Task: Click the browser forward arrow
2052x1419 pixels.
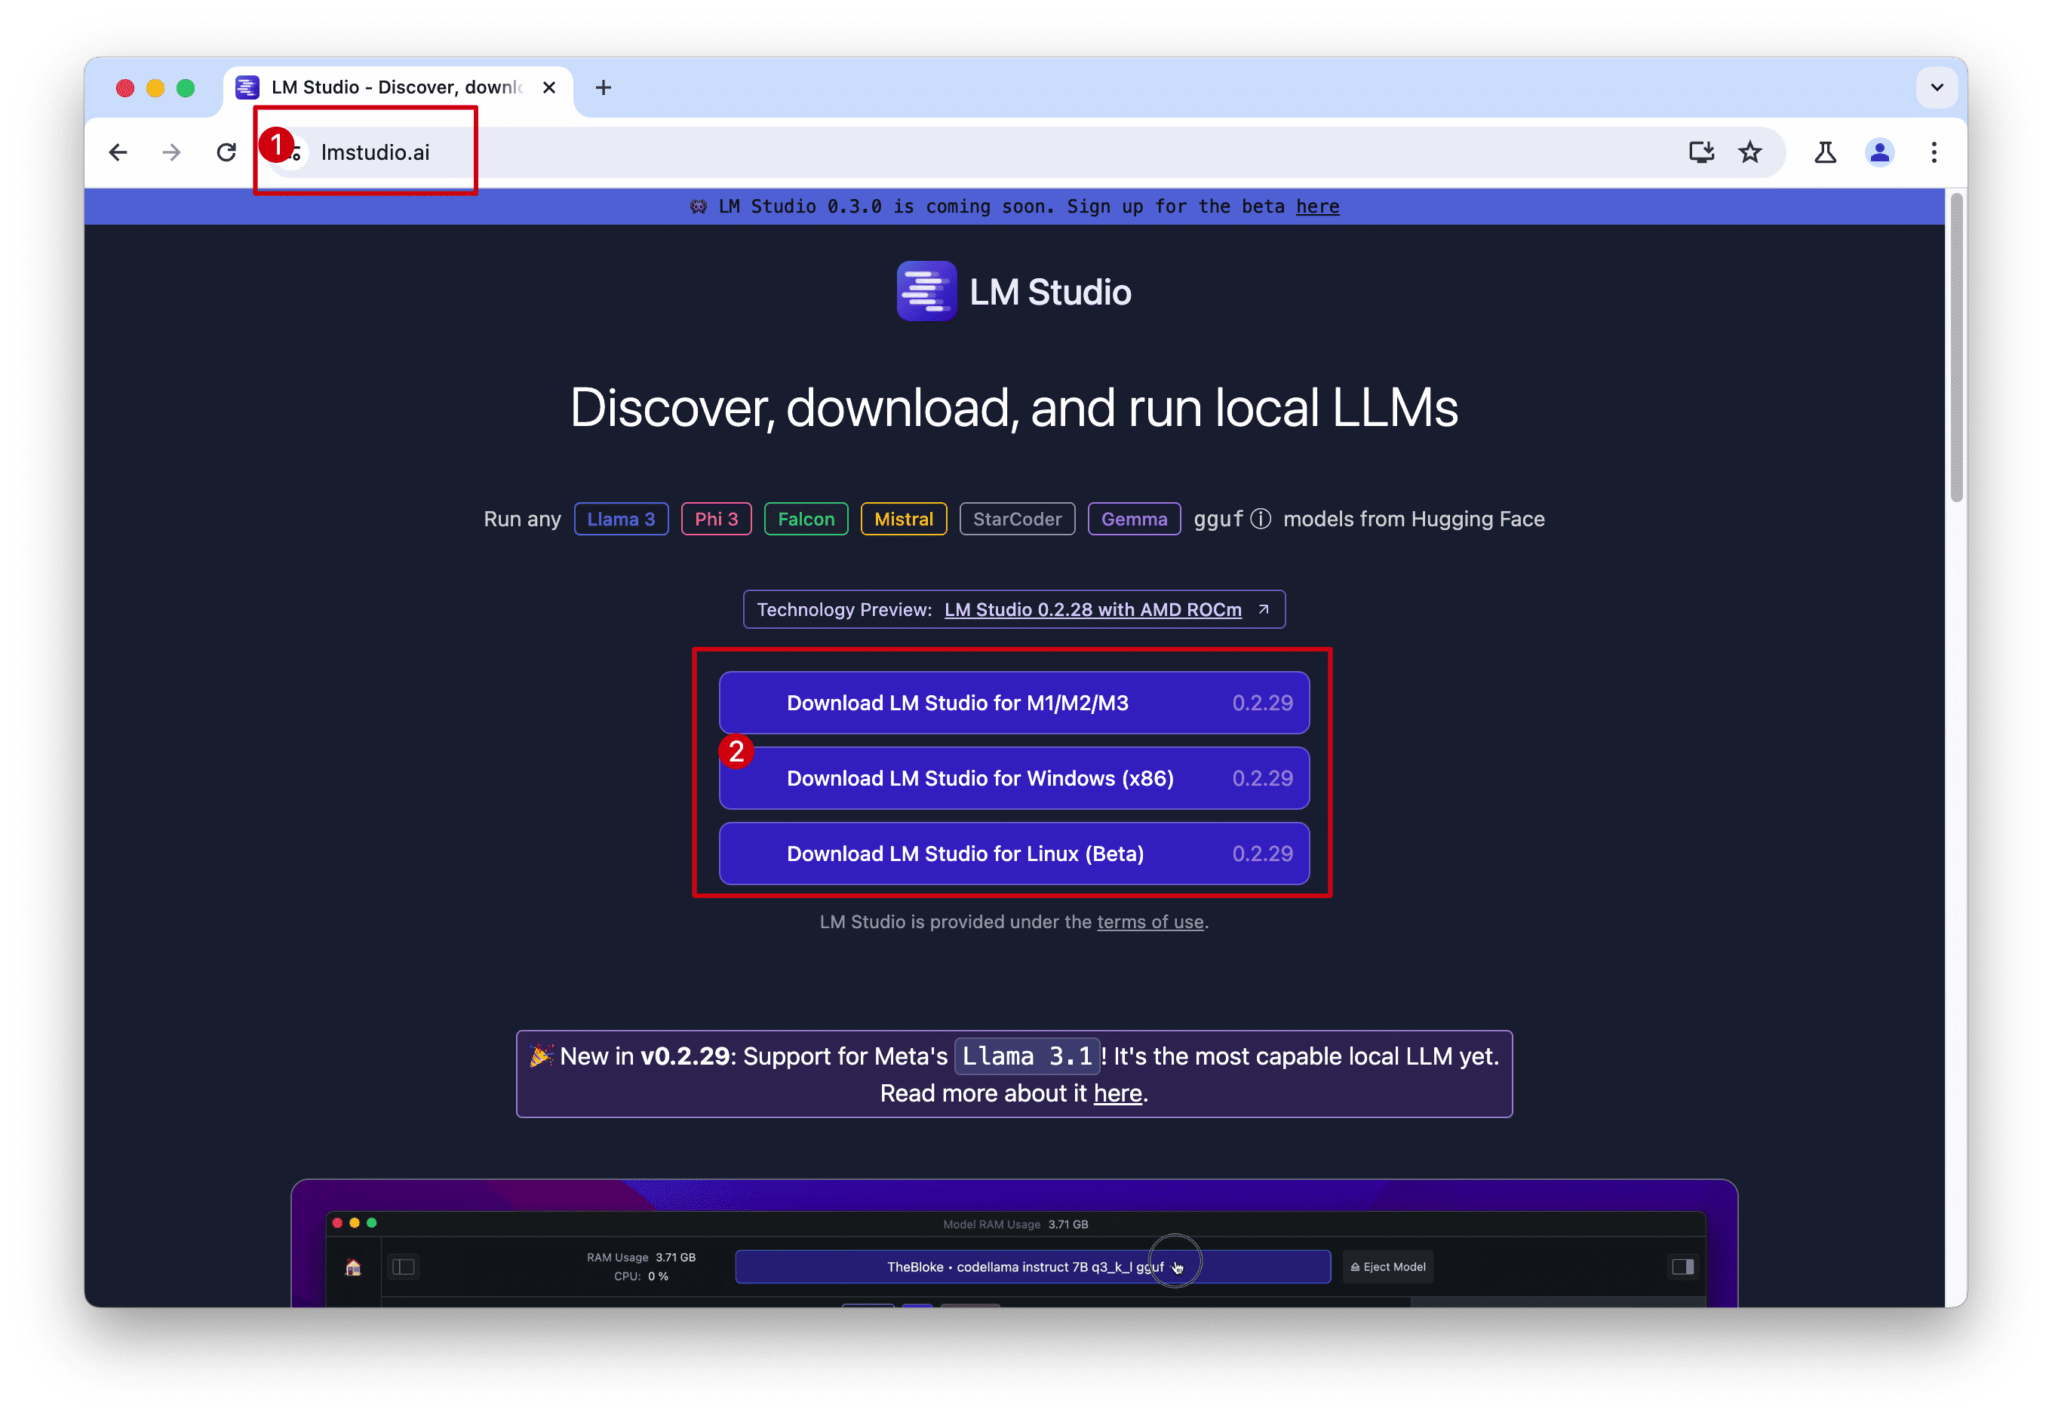Action: coord(172,152)
